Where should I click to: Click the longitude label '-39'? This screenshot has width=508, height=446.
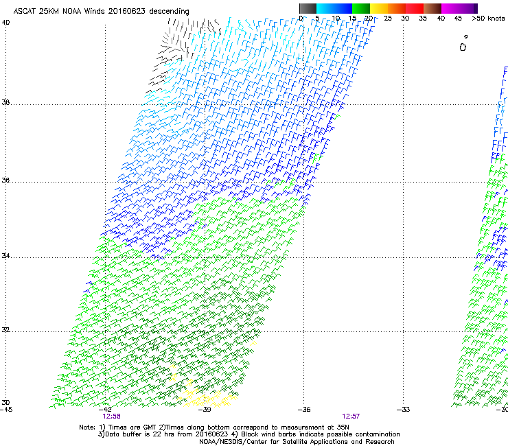pyautogui.click(x=205, y=409)
